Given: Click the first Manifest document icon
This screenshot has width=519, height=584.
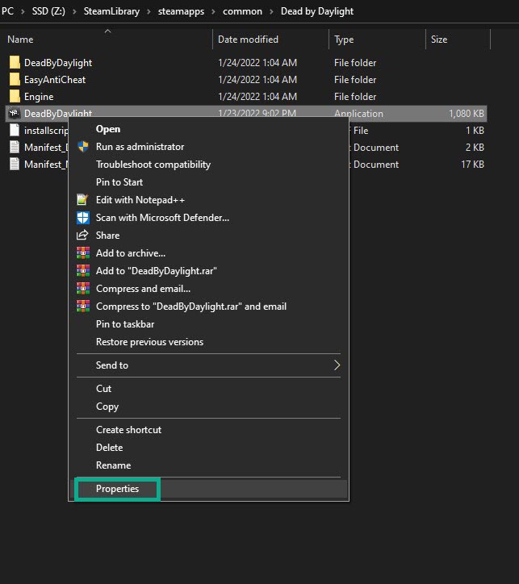Looking at the screenshot, I should [15, 147].
